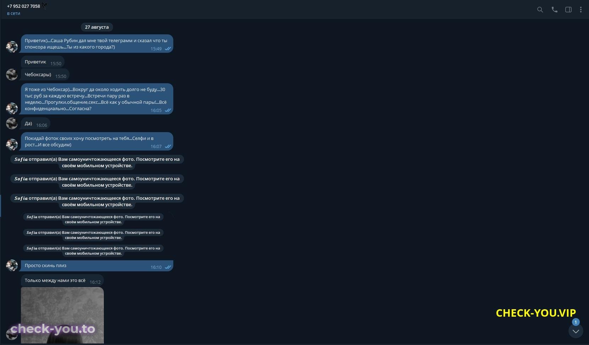589x345 pixels.
Task: Click the avatar beside 'Да)' message
Action: click(x=12, y=123)
